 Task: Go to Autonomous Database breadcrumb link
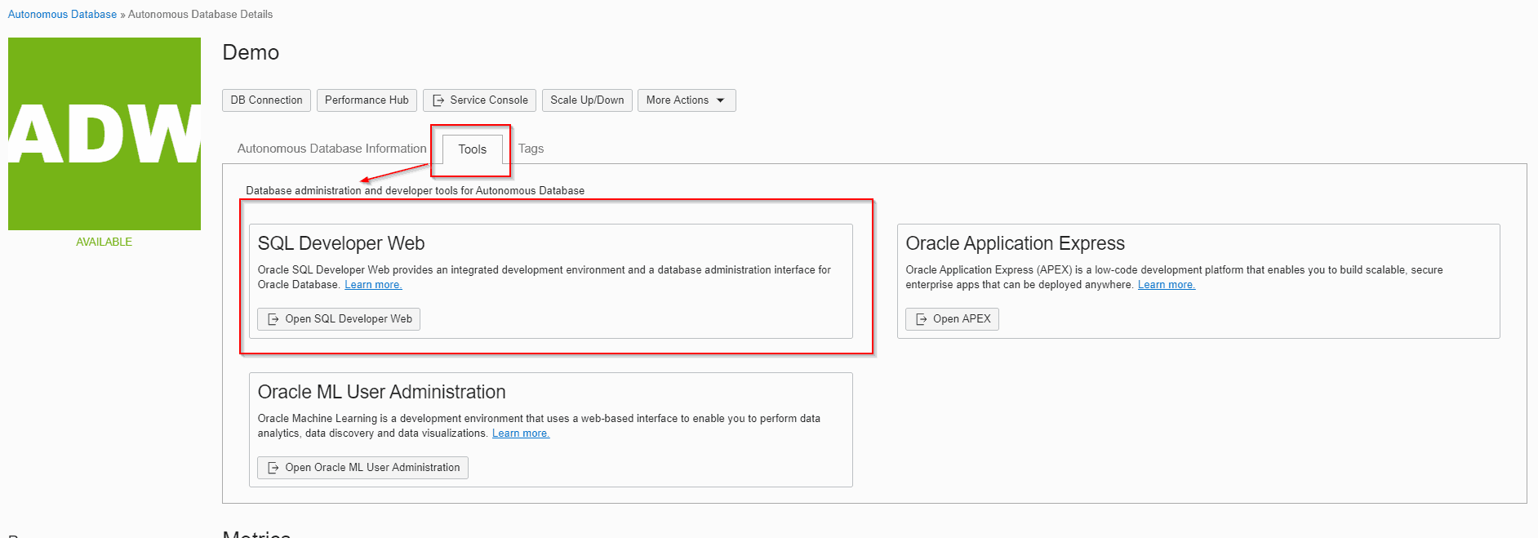pos(62,15)
